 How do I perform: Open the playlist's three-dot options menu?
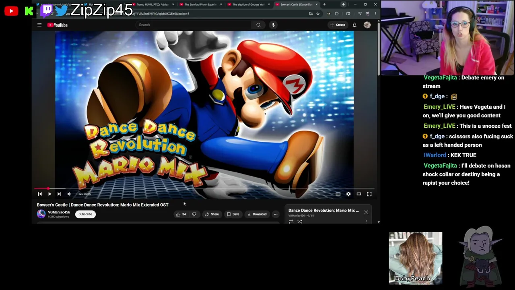click(x=366, y=222)
